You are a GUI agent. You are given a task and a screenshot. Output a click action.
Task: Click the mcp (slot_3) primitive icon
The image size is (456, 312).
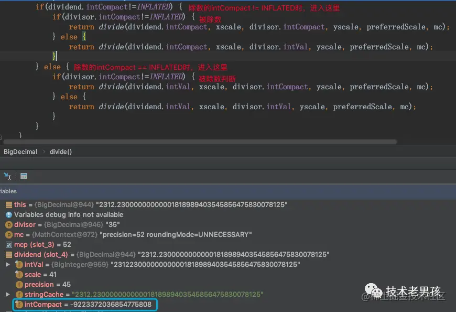9,245
